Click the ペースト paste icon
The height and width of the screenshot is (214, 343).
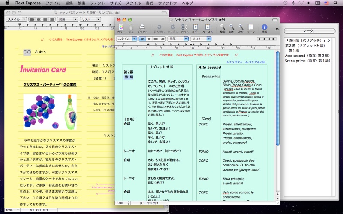pyautogui.click(x=207, y=28)
